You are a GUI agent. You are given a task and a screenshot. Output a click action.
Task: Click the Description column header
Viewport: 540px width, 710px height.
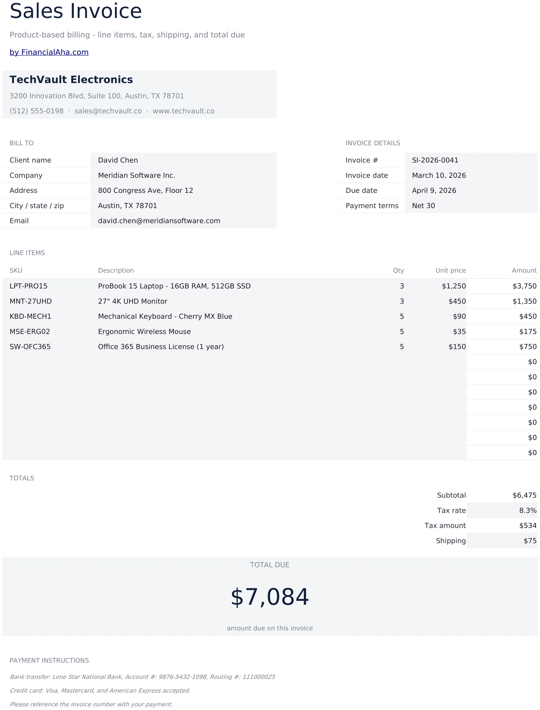pos(116,270)
